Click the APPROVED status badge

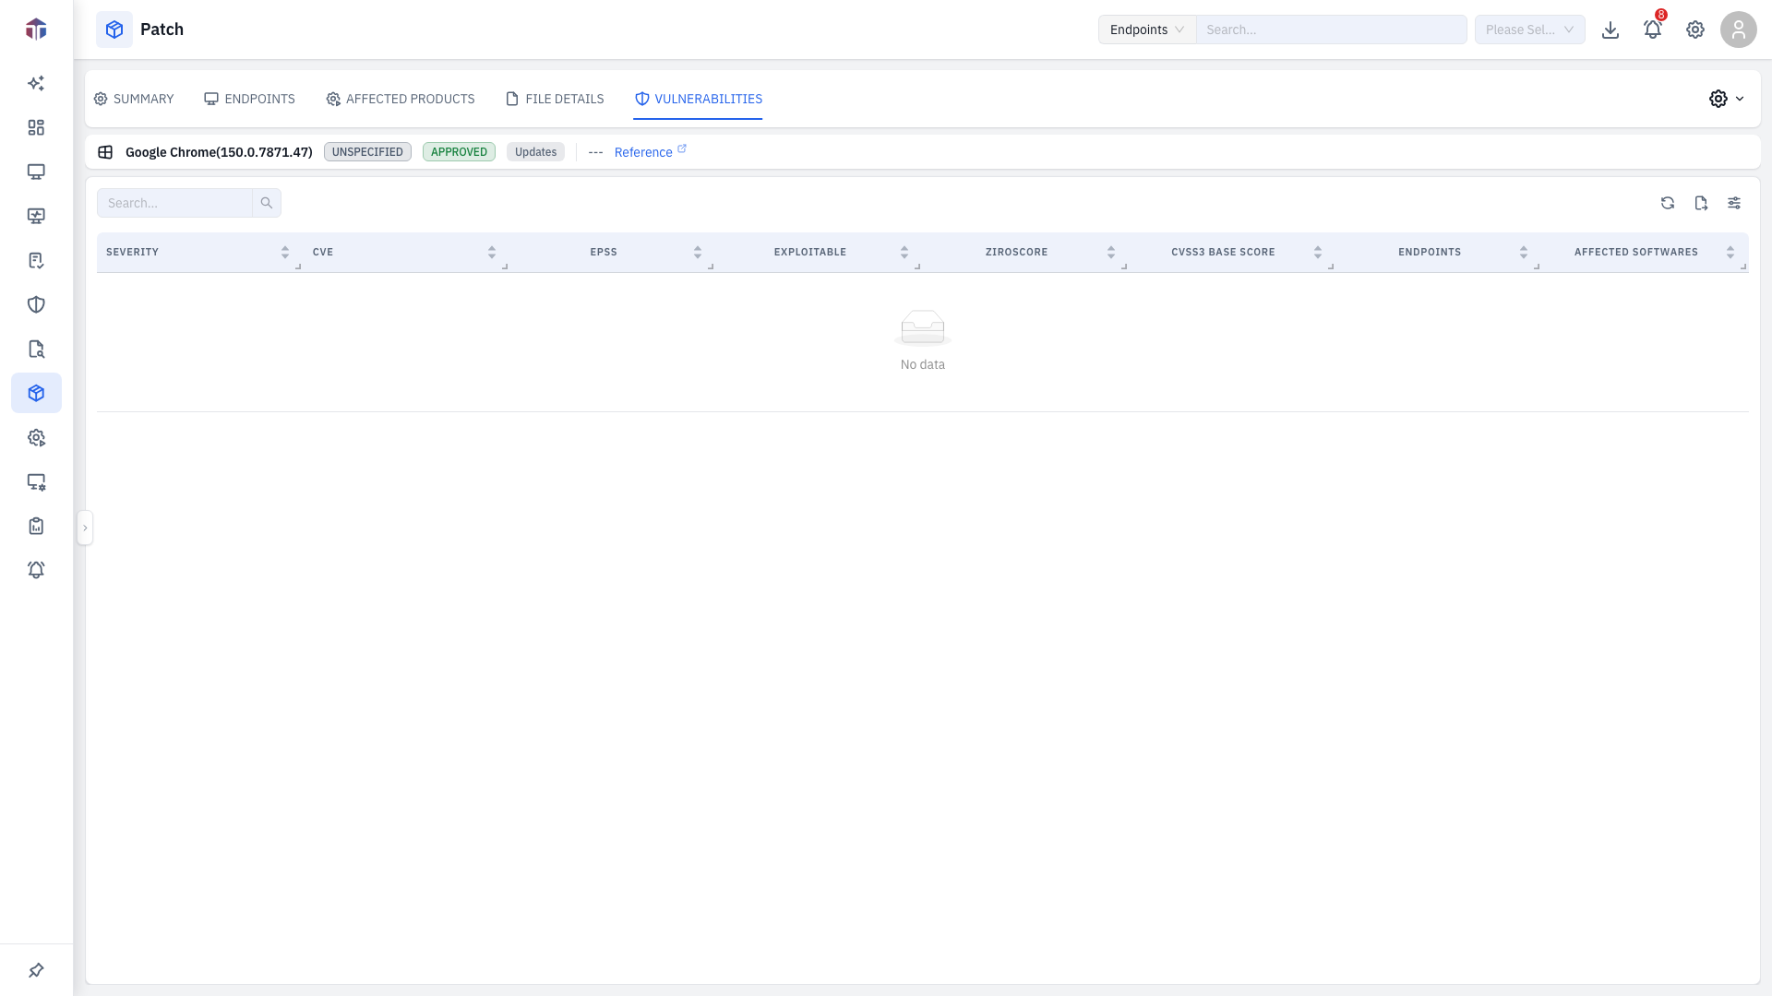click(459, 152)
